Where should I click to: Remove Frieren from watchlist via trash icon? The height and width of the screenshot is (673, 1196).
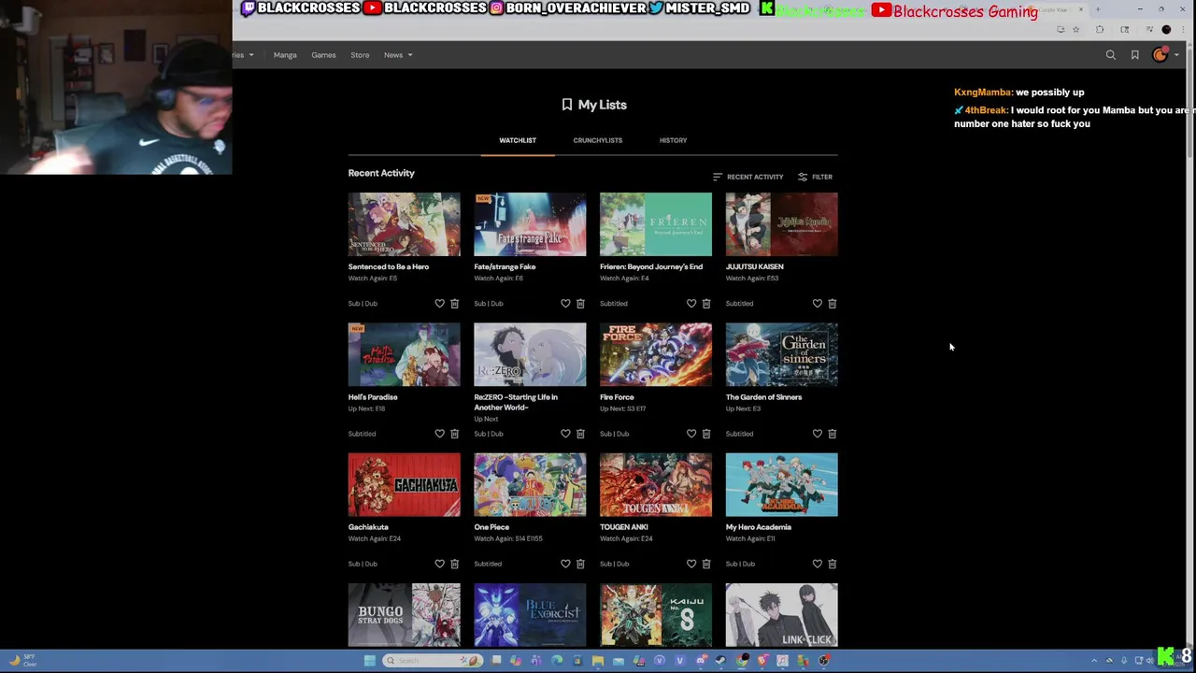pyautogui.click(x=706, y=304)
